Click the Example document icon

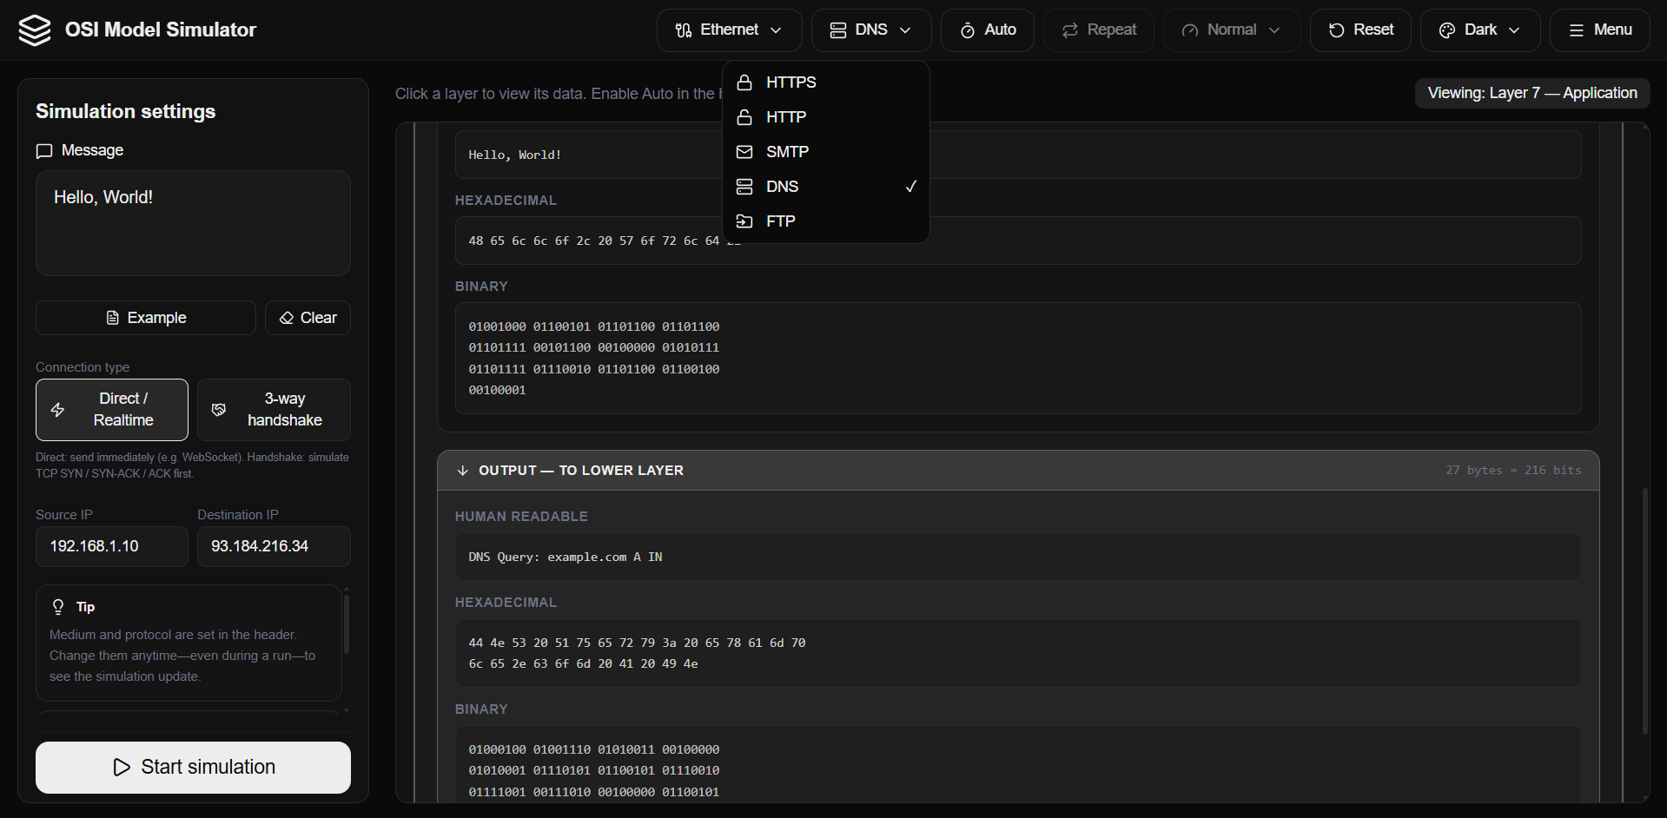[113, 318]
